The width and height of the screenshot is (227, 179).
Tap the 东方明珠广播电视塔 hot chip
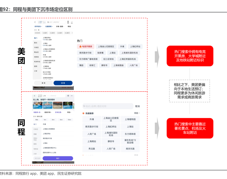(x=88, y=59)
